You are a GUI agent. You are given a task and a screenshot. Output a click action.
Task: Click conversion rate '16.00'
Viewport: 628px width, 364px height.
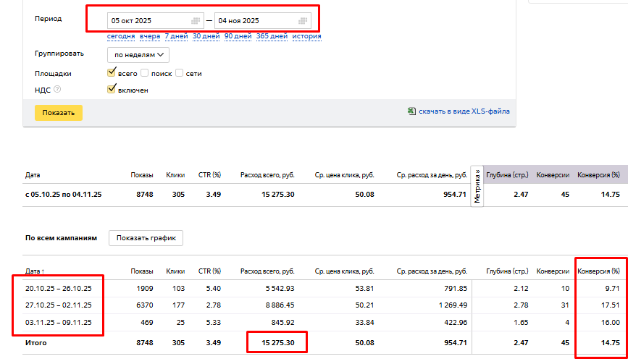[x=611, y=323]
